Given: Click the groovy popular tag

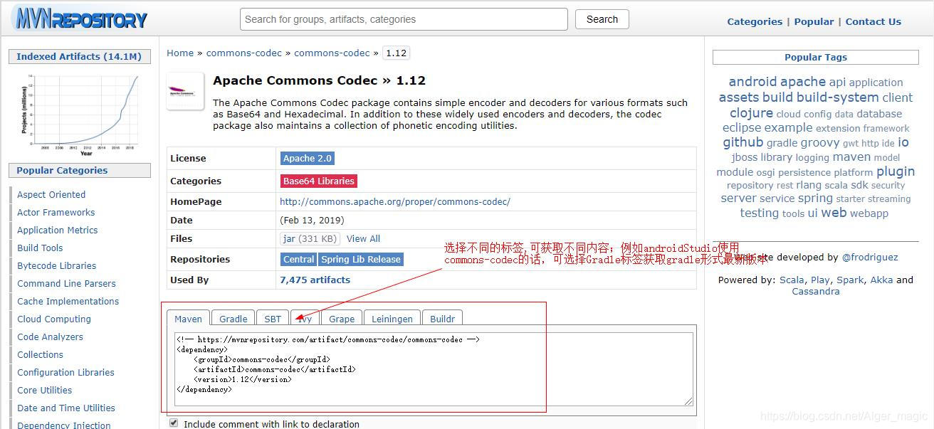Looking at the screenshot, I should point(819,143).
